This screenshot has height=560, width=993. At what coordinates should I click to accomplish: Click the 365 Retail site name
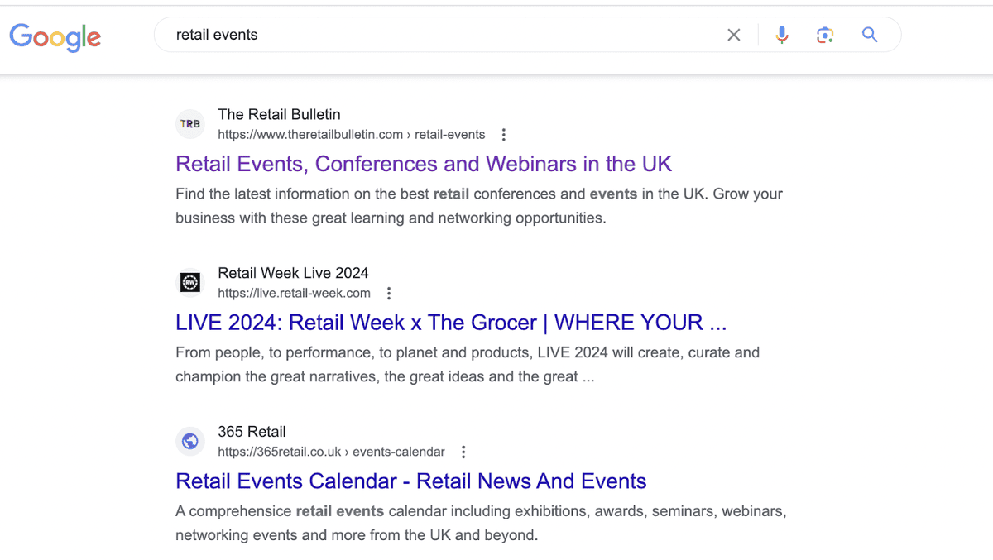click(252, 432)
